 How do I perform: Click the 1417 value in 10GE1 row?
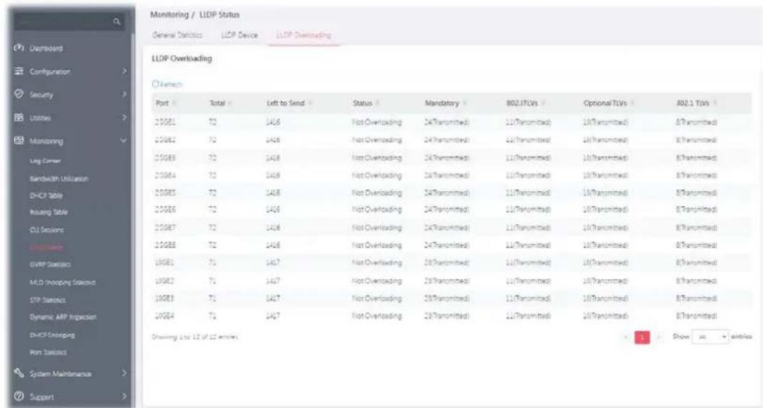click(272, 263)
